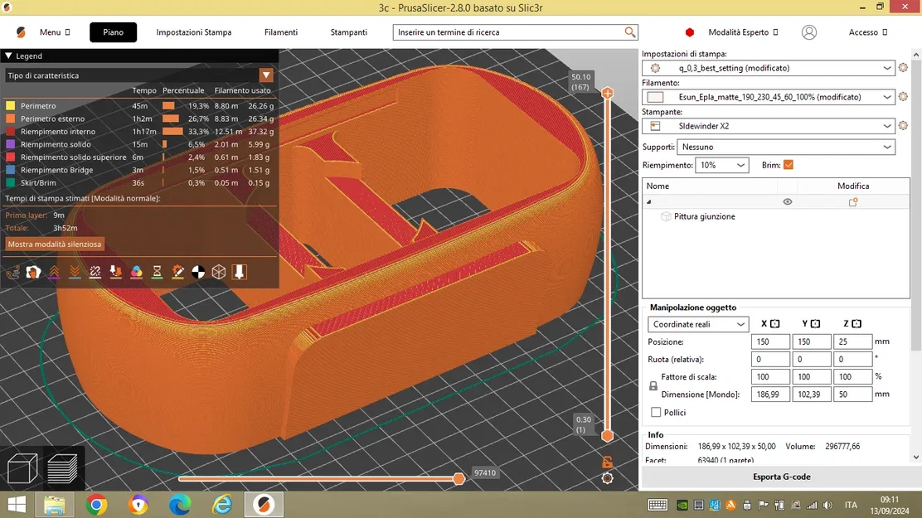Toggle Tool changes icon in legend toolbar
The image size is (922, 518).
click(x=116, y=272)
